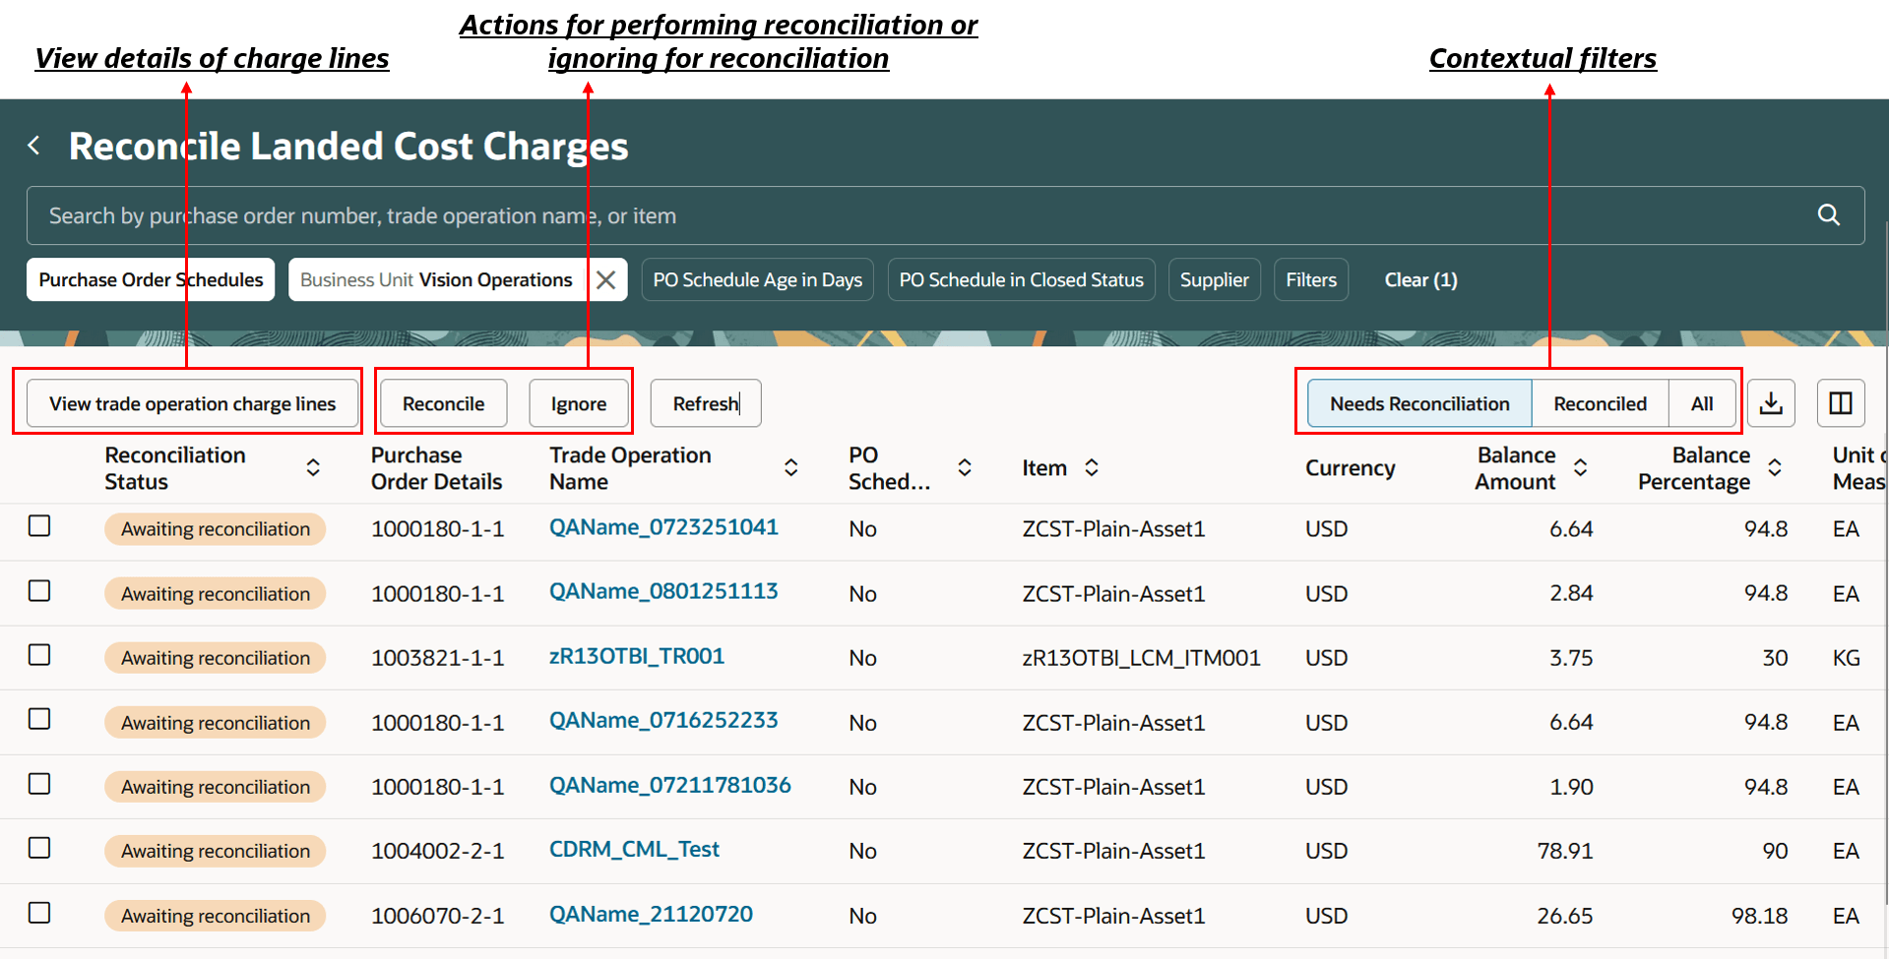Show the All records tab
The image size is (1889, 959).
point(1701,403)
